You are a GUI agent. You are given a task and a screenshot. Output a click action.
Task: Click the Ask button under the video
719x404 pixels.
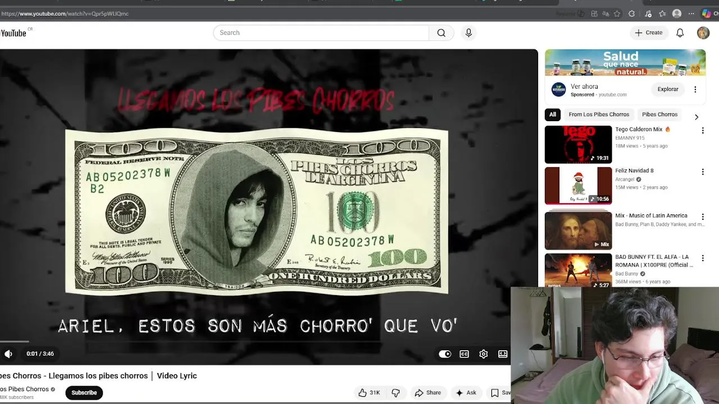point(466,393)
